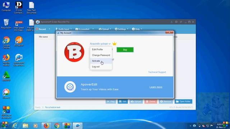Select Activate from the account menu
Viewport: 230px width, 129px height.
pos(101,61)
